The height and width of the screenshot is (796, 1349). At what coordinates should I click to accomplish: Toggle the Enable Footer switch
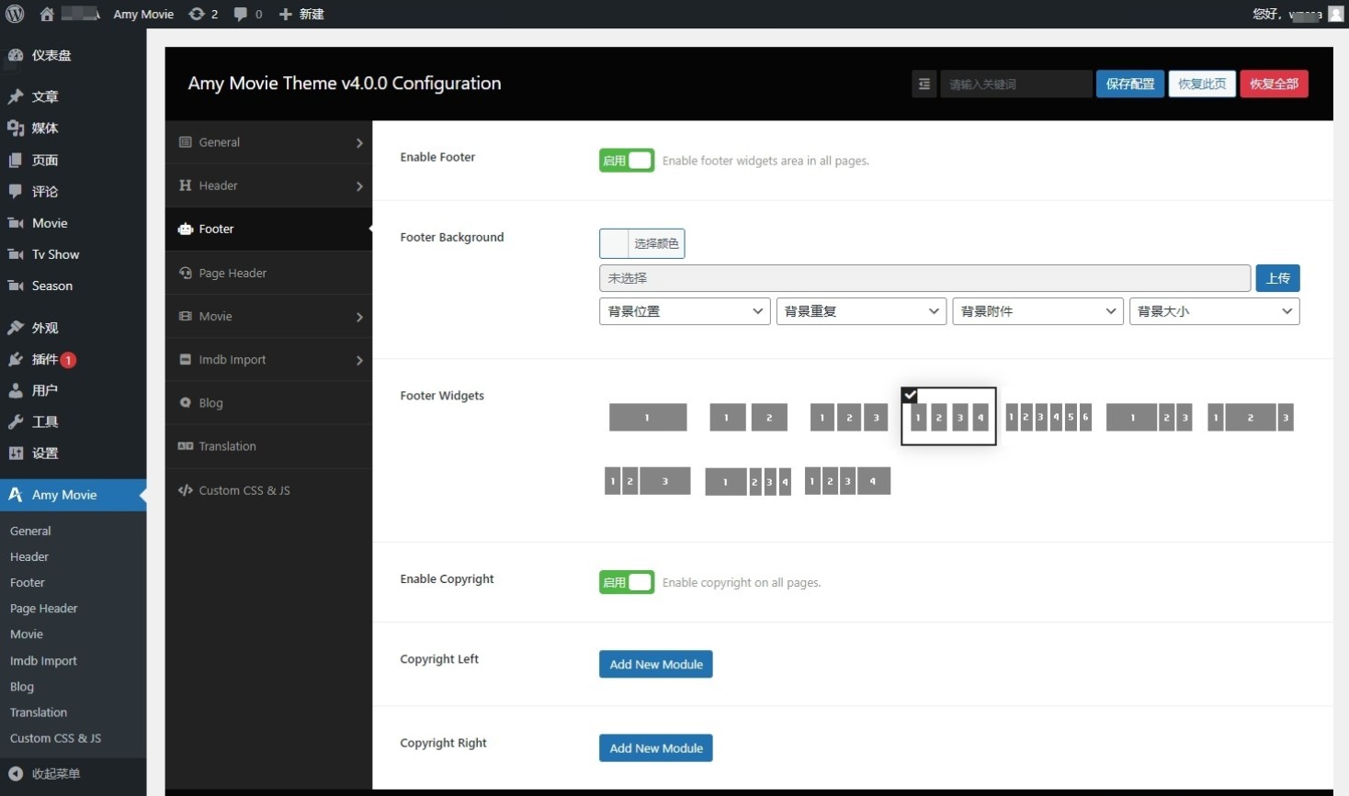(x=627, y=161)
